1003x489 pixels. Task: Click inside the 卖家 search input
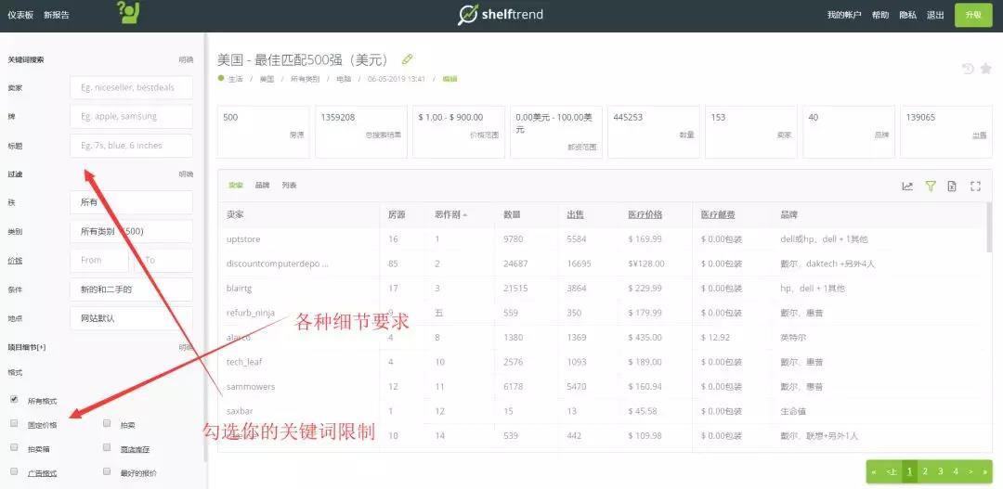(131, 87)
